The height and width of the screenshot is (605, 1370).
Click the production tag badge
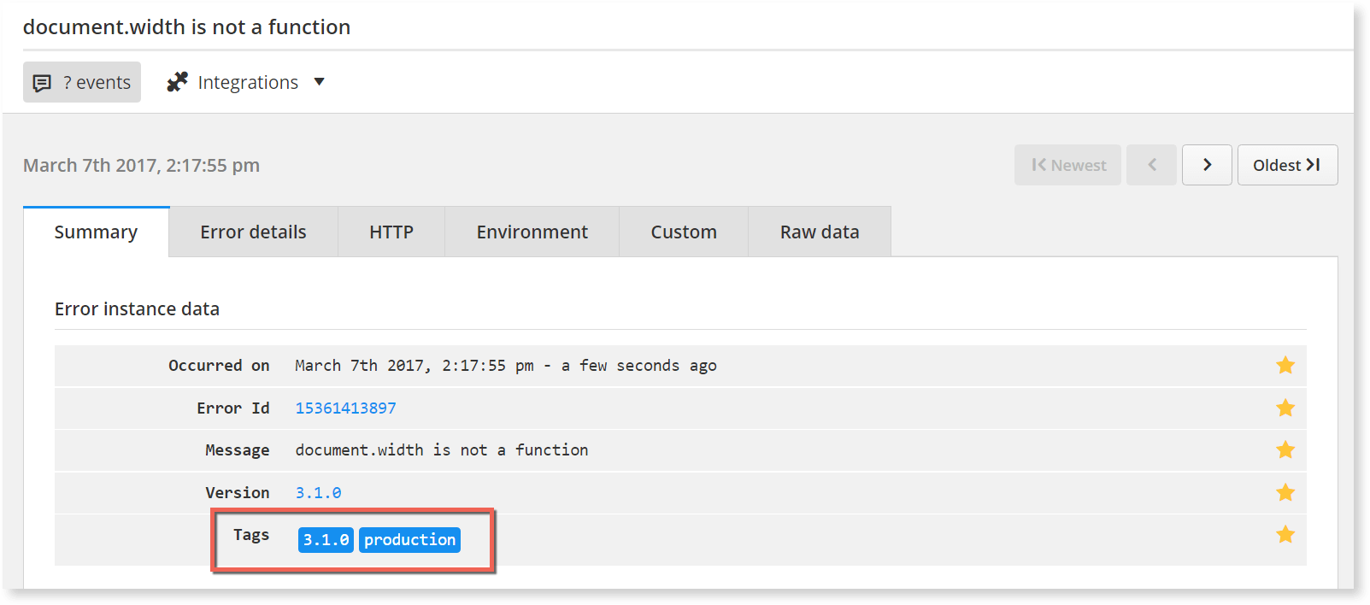(x=409, y=540)
